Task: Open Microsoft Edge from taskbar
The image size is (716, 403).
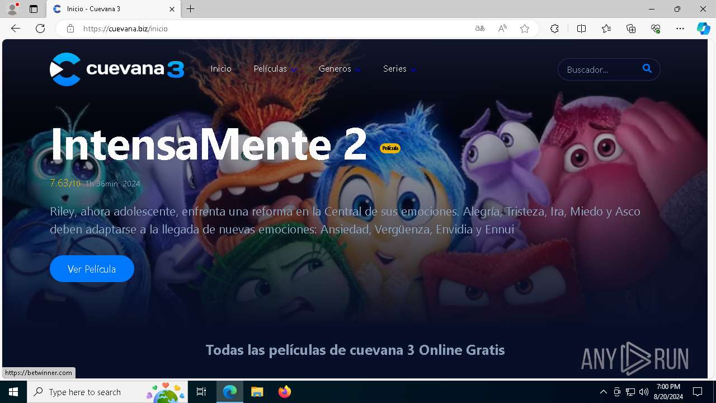Action: (x=230, y=392)
